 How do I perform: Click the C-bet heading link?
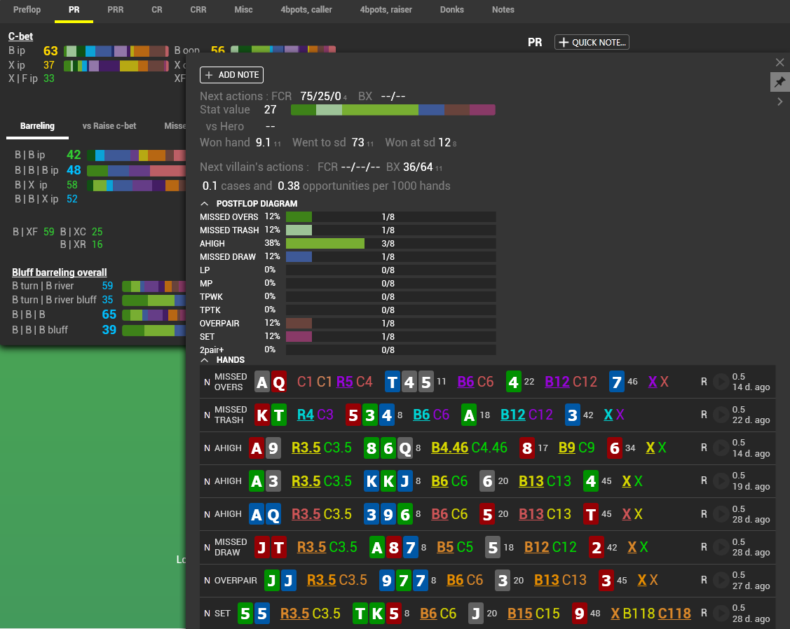(20, 36)
